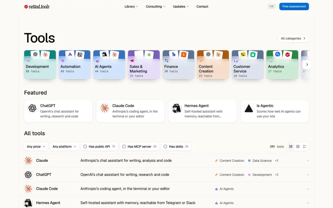Click the red badge app tile on the Analytics card
The image size is (333, 208).
tap(287, 55)
